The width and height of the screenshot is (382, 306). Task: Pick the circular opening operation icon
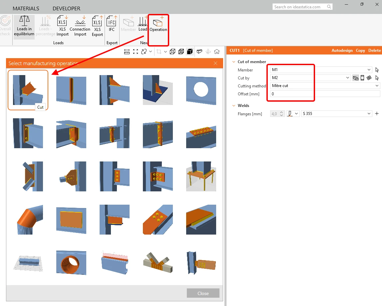(x=201, y=90)
